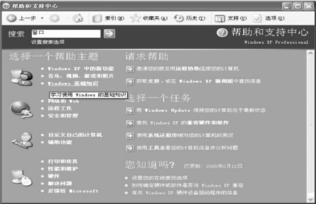Viewport: 316px width, 204px height.
Task: Open 如何确定硬件或软件是否兼容 link
Action: 188,185
